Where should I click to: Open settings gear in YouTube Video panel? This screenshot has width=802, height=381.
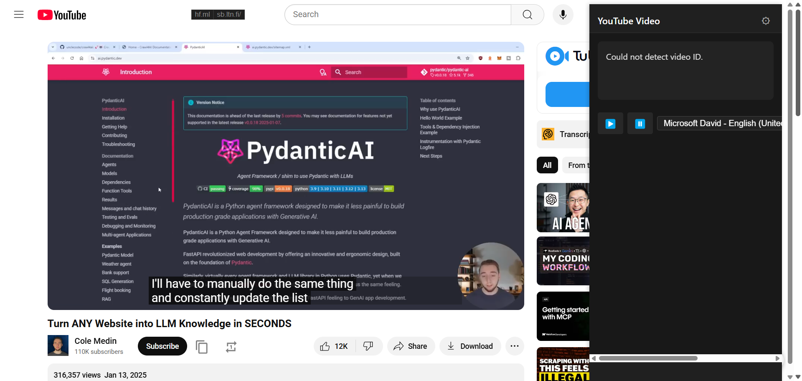click(x=766, y=21)
